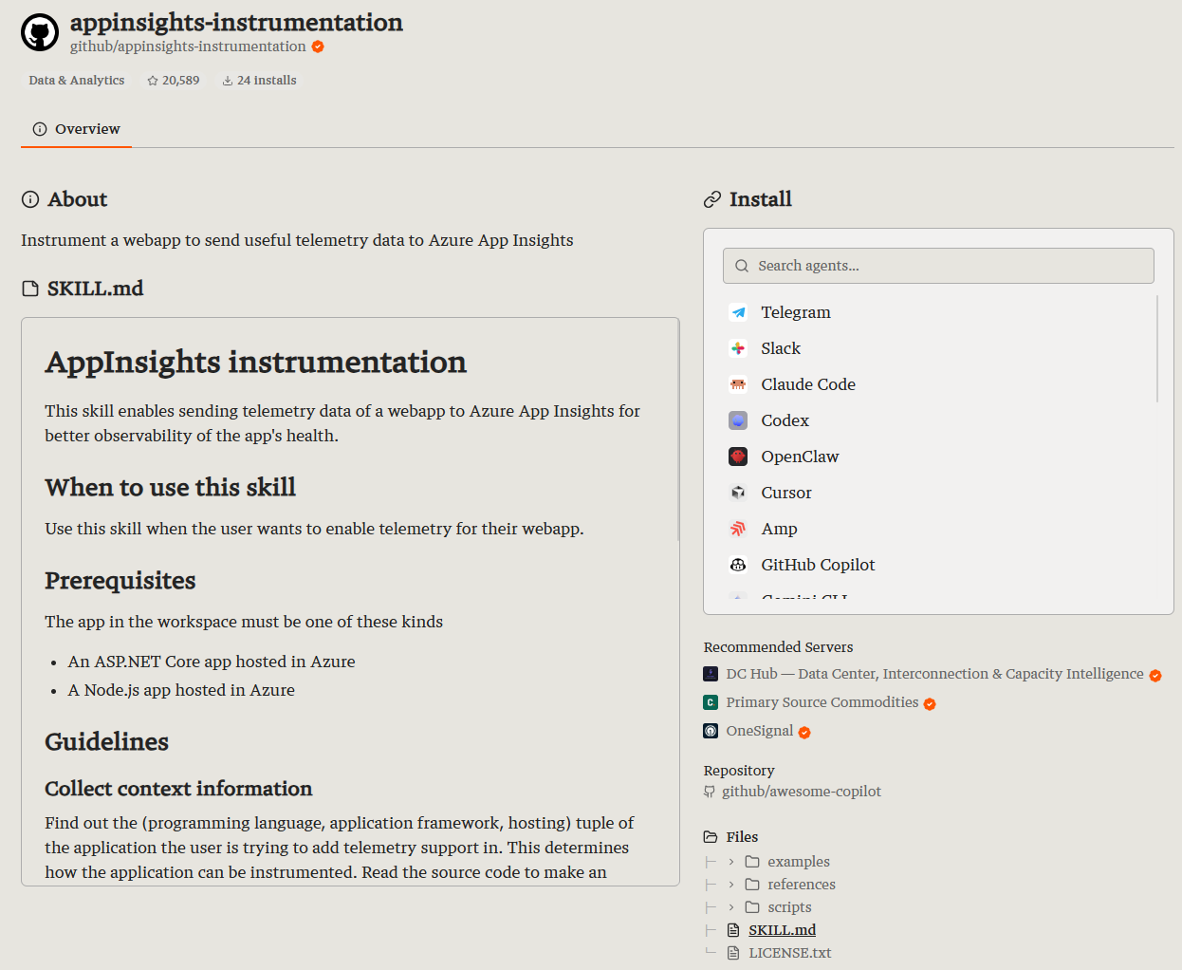Click the GitHub logo avatar
Image resolution: width=1182 pixels, height=970 pixels.
pyautogui.click(x=40, y=32)
